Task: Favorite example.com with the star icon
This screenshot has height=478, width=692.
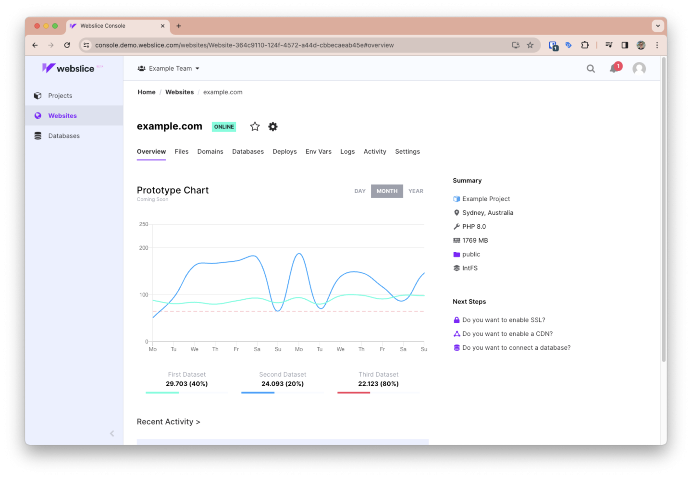Action: pos(255,126)
